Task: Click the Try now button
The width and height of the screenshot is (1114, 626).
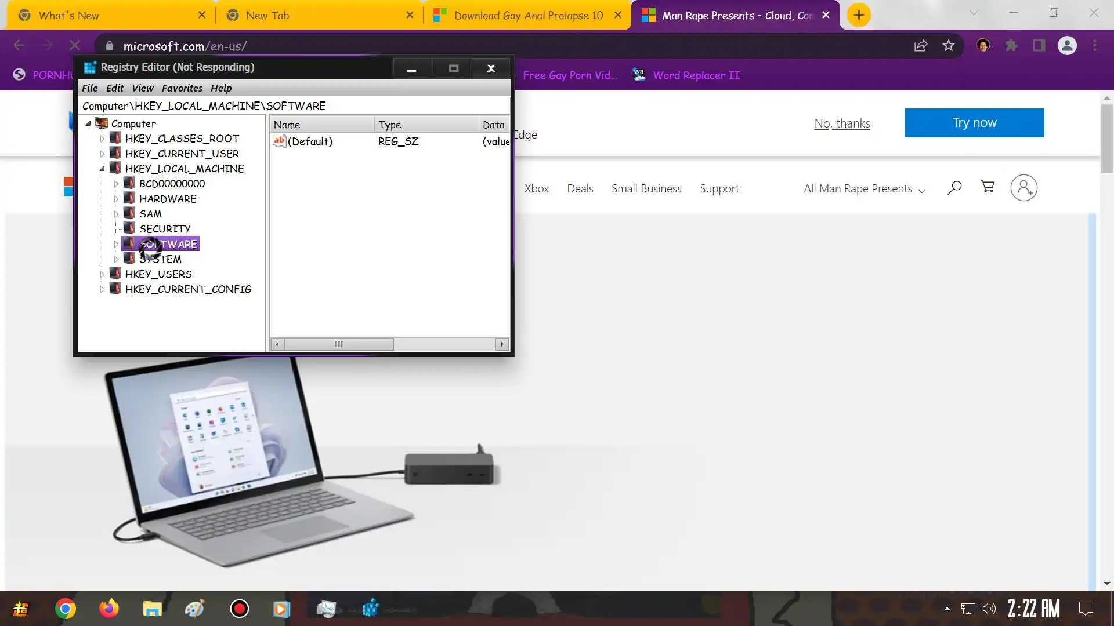Action: tap(974, 123)
